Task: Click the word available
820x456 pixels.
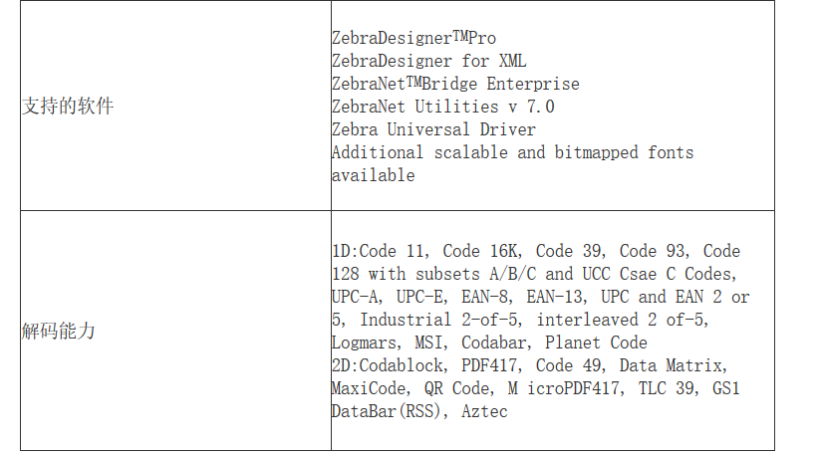Action: pyautogui.click(x=373, y=175)
